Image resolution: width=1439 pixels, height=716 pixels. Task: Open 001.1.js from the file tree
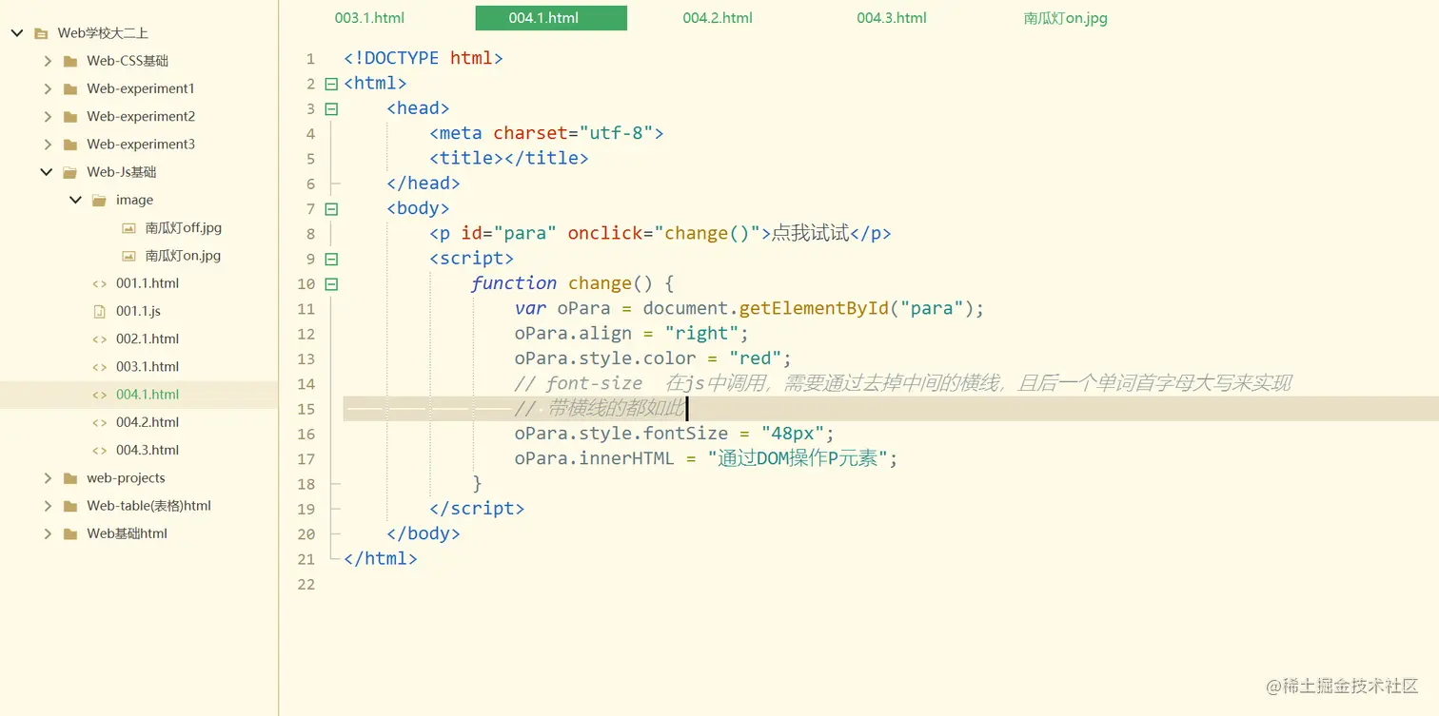click(138, 311)
